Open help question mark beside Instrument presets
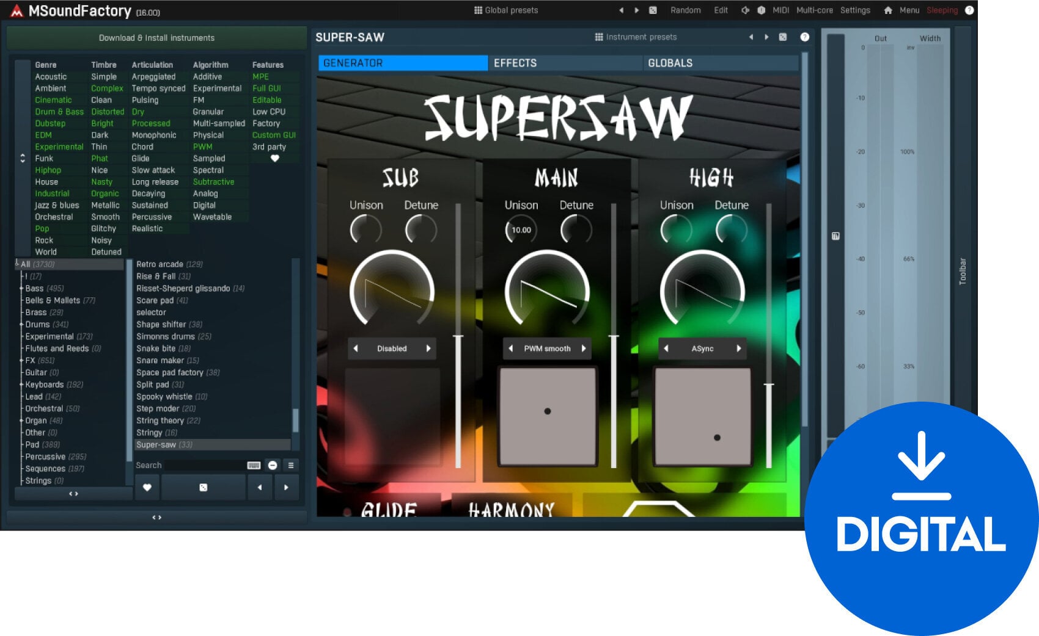The height and width of the screenshot is (636, 1039). [x=804, y=37]
